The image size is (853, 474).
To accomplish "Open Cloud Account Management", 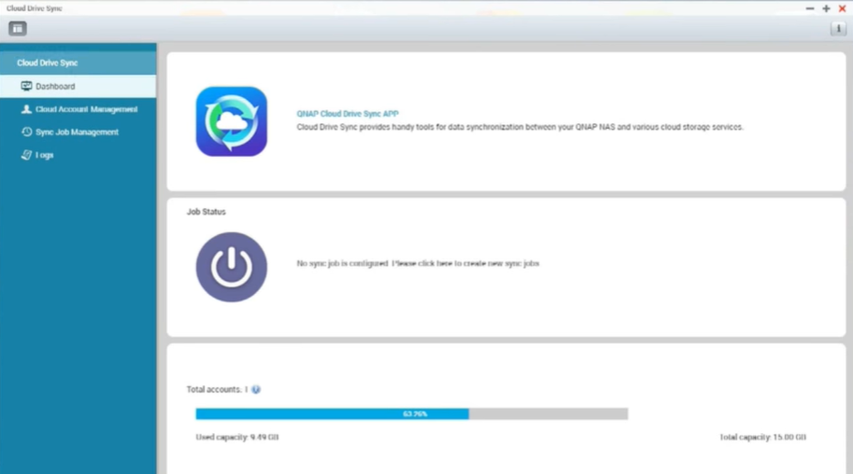I will click(78, 109).
